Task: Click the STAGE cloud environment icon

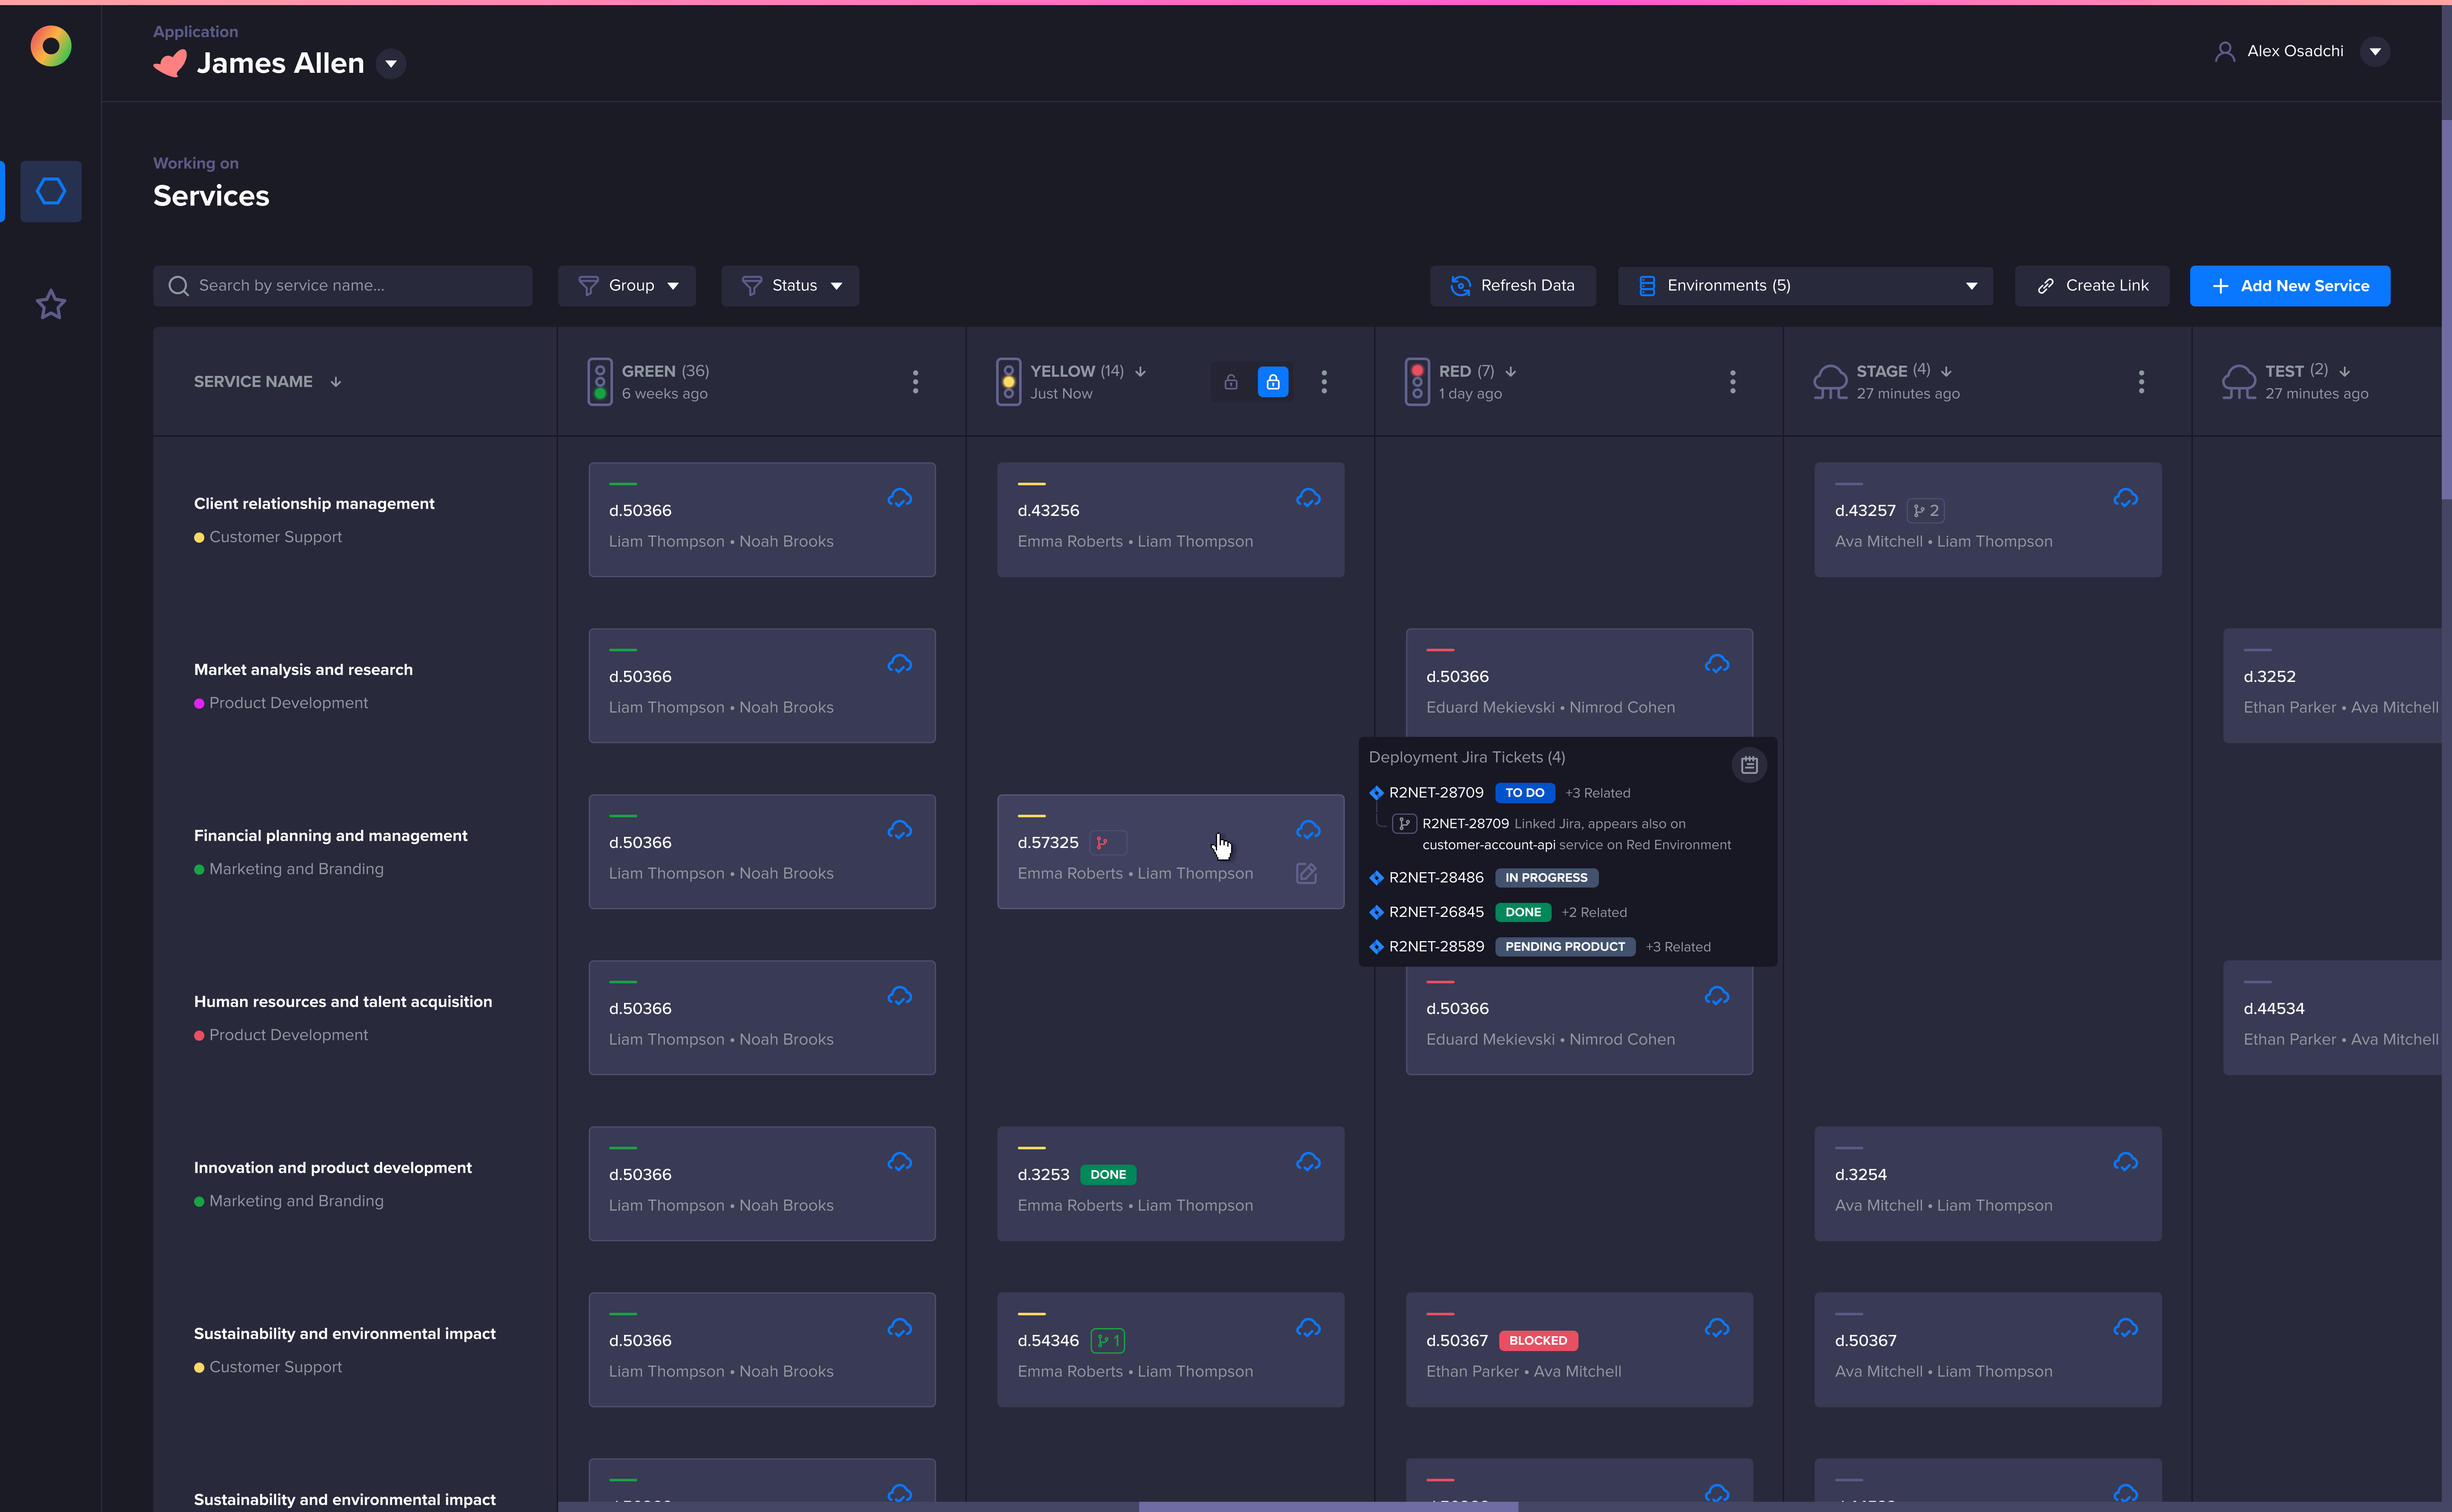Action: click(x=1830, y=382)
